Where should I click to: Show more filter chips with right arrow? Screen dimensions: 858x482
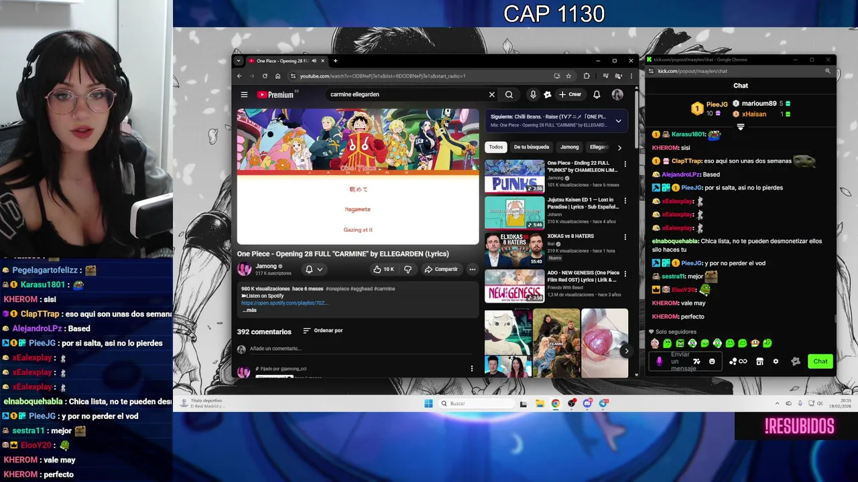coord(619,147)
